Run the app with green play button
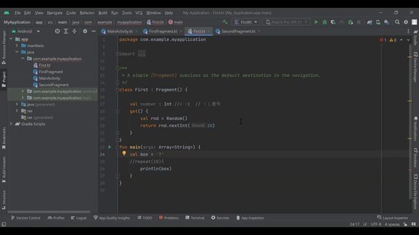 point(316,22)
